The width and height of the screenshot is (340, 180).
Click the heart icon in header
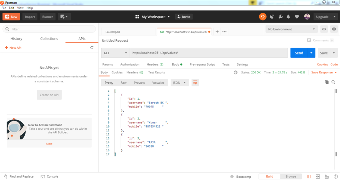tap(297, 17)
